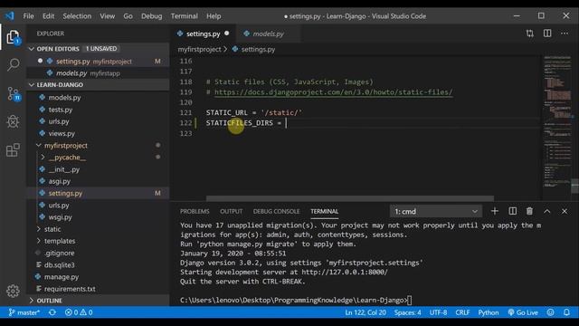Click unsaved dot on settings.py tab

pos(227,34)
